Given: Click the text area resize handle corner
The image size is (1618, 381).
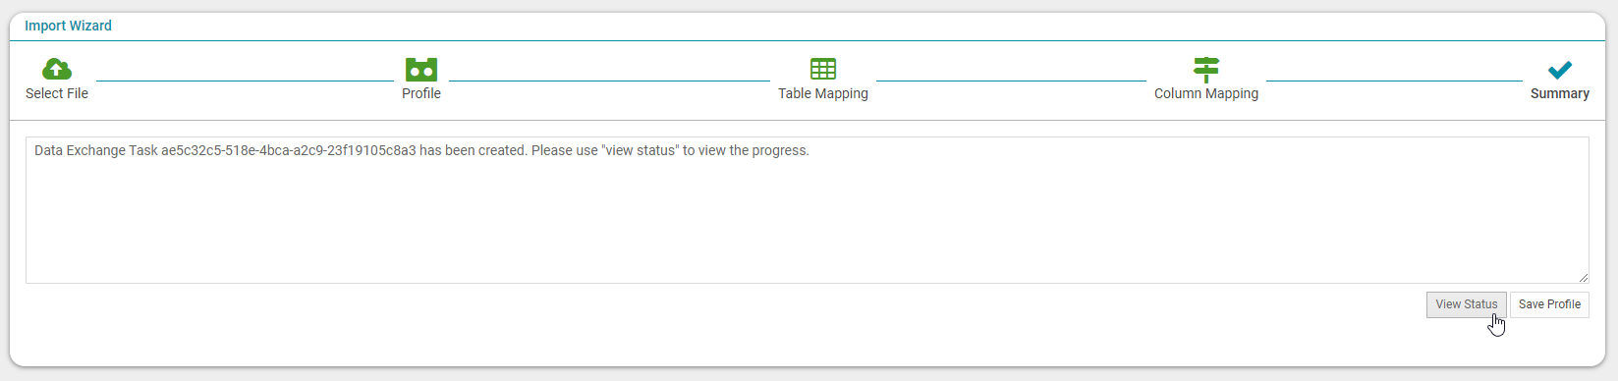Looking at the screenshot, I should click(x=1584, y=278).
